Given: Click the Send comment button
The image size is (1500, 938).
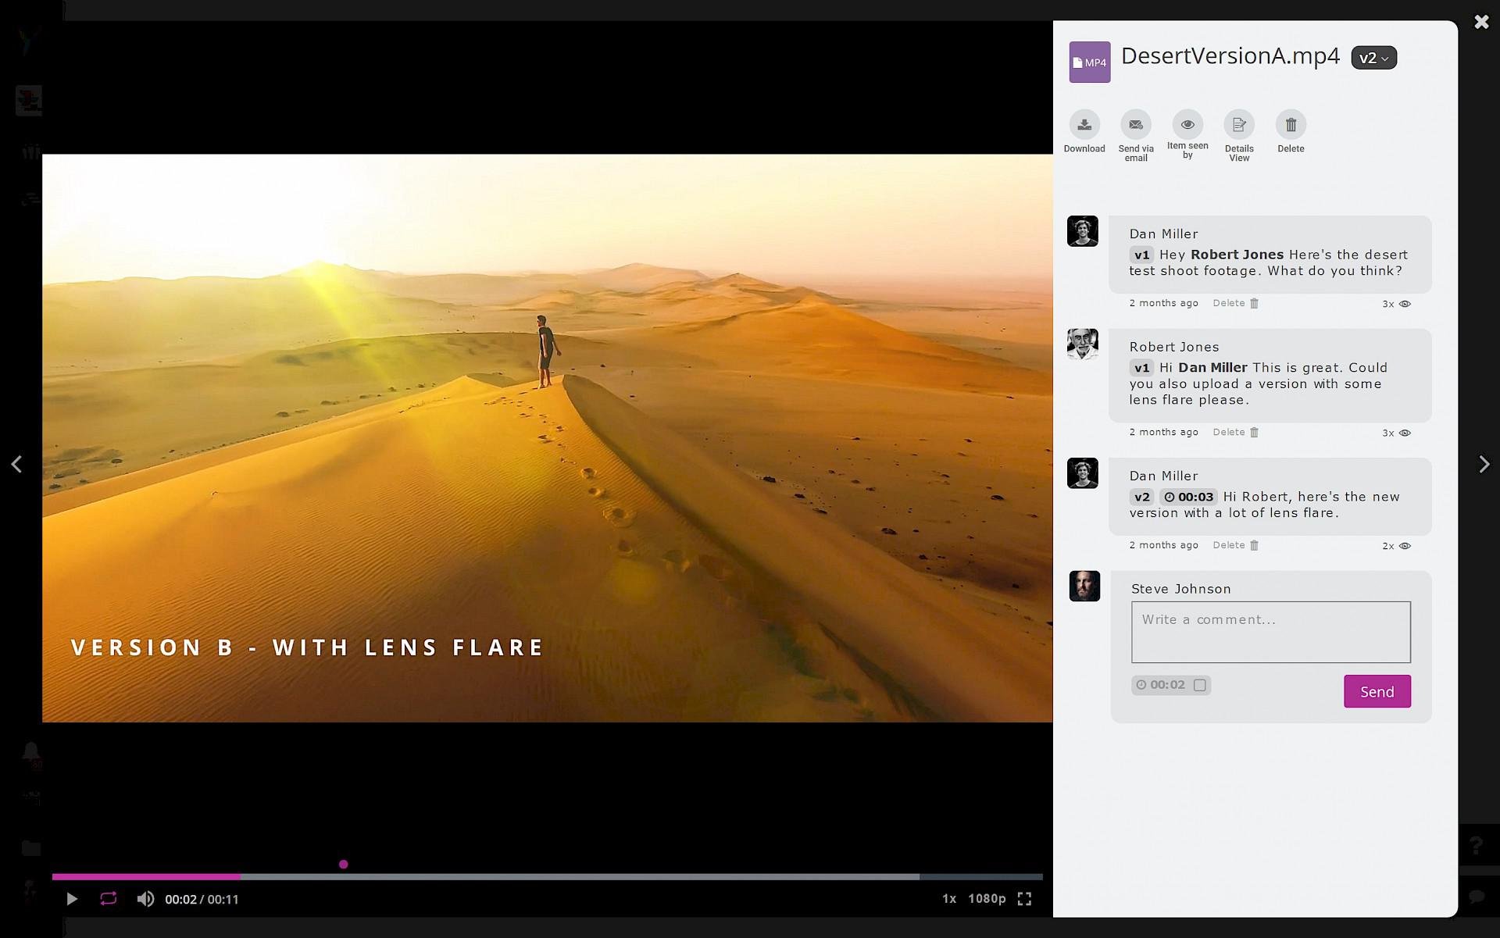Looking at the screenshot, I should [1377, 691].
